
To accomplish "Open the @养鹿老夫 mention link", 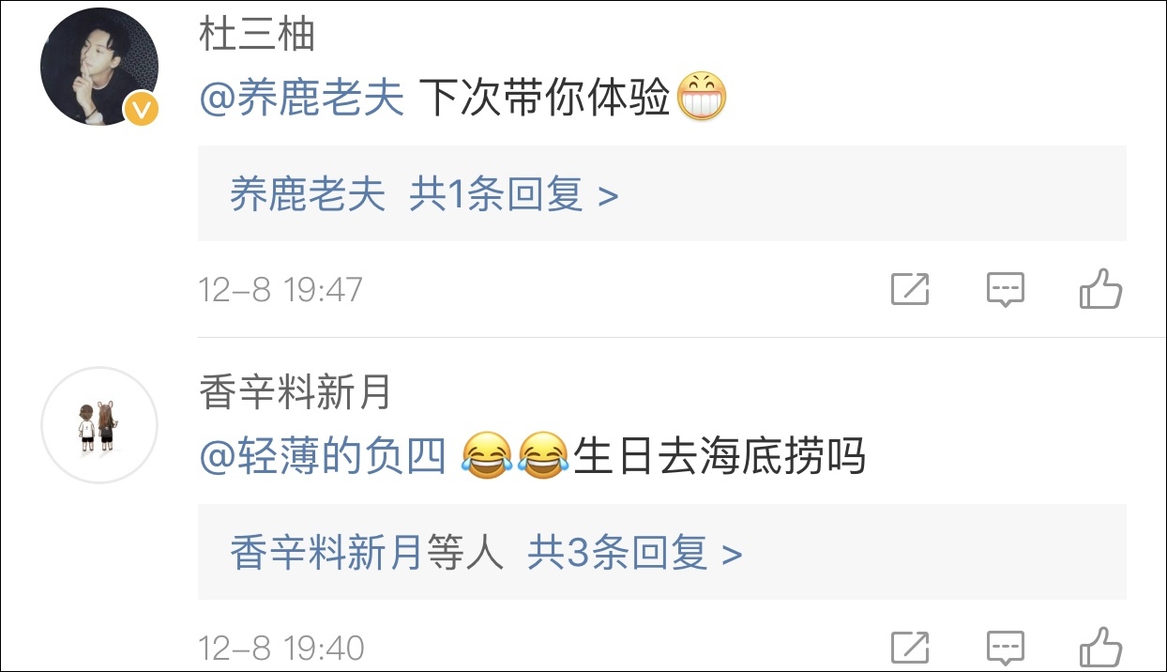I will pyautogui.click(x=302, y=98).
